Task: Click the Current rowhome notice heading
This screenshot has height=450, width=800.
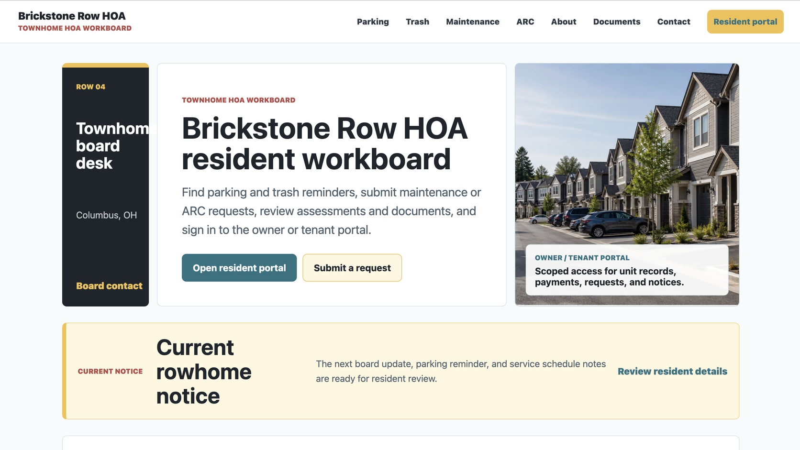Action: [204, 372]
